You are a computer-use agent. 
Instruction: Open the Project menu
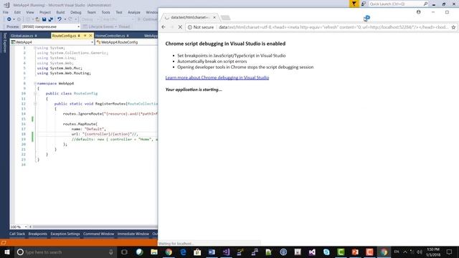coord(44,12)
